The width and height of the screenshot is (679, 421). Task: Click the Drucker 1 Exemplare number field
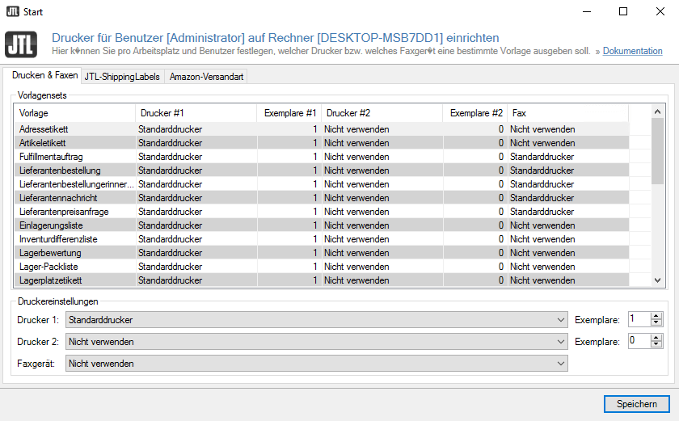638,320
